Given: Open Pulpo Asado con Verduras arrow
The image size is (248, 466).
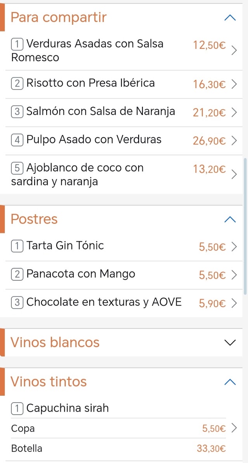Looking at the screenshot, I should click(234, 141).
